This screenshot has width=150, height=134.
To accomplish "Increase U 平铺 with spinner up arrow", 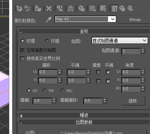I will (x=88, y=71).
